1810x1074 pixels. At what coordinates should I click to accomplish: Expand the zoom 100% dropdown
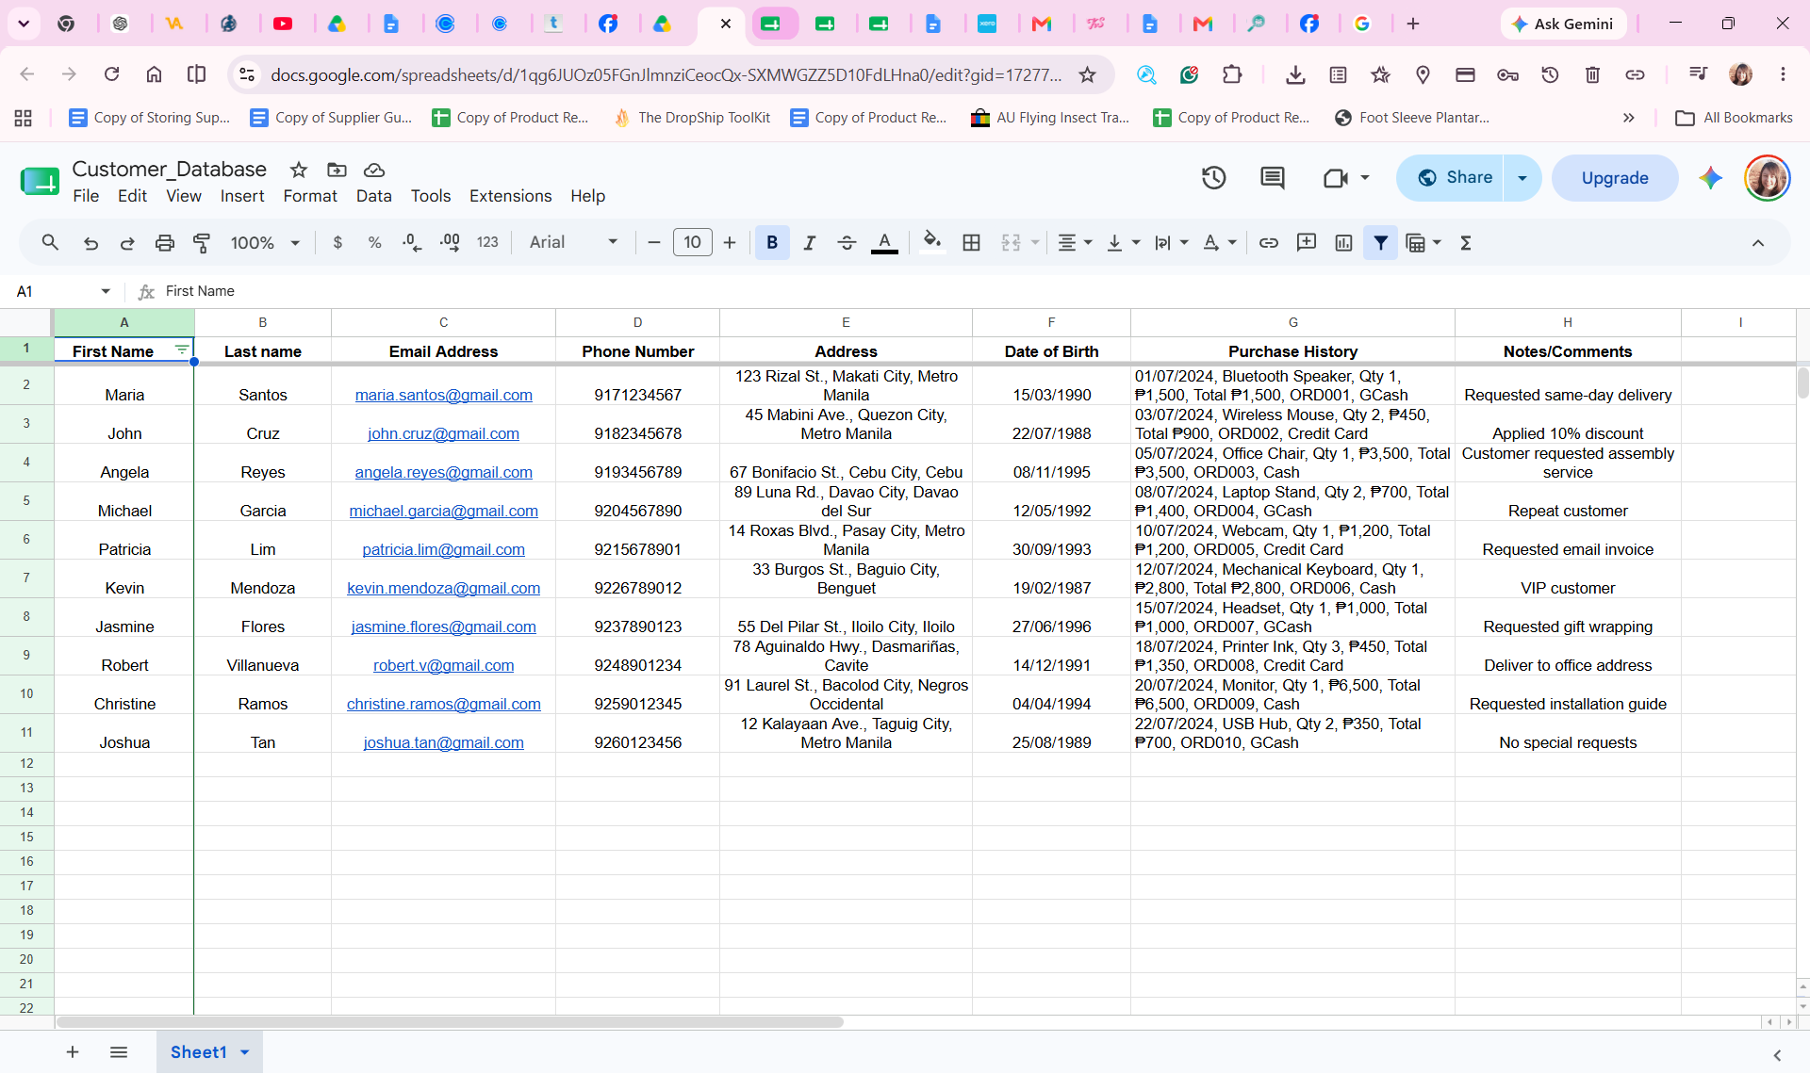pyautogui.click(x=265, y=243)
